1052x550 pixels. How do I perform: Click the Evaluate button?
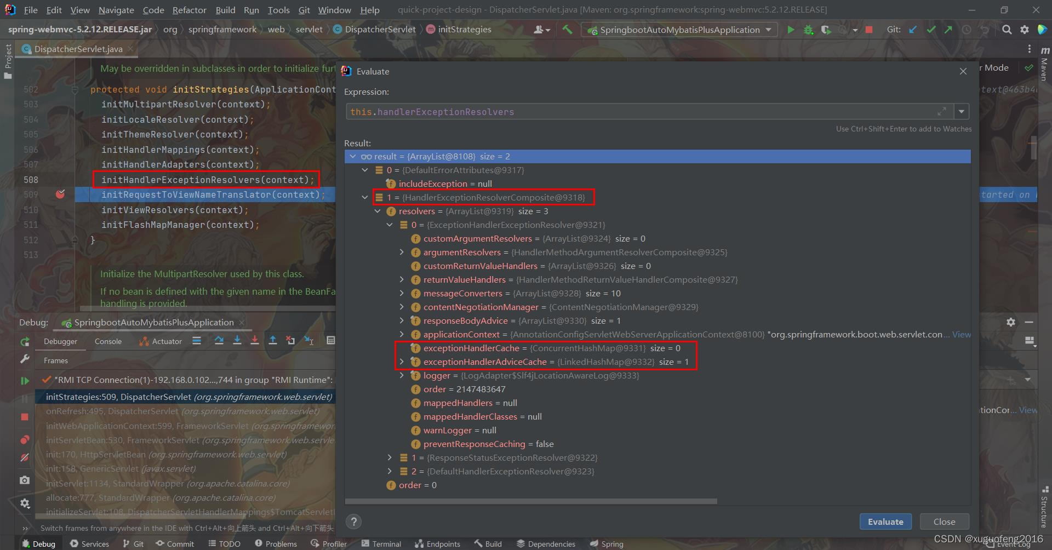(x=885, y=522)
